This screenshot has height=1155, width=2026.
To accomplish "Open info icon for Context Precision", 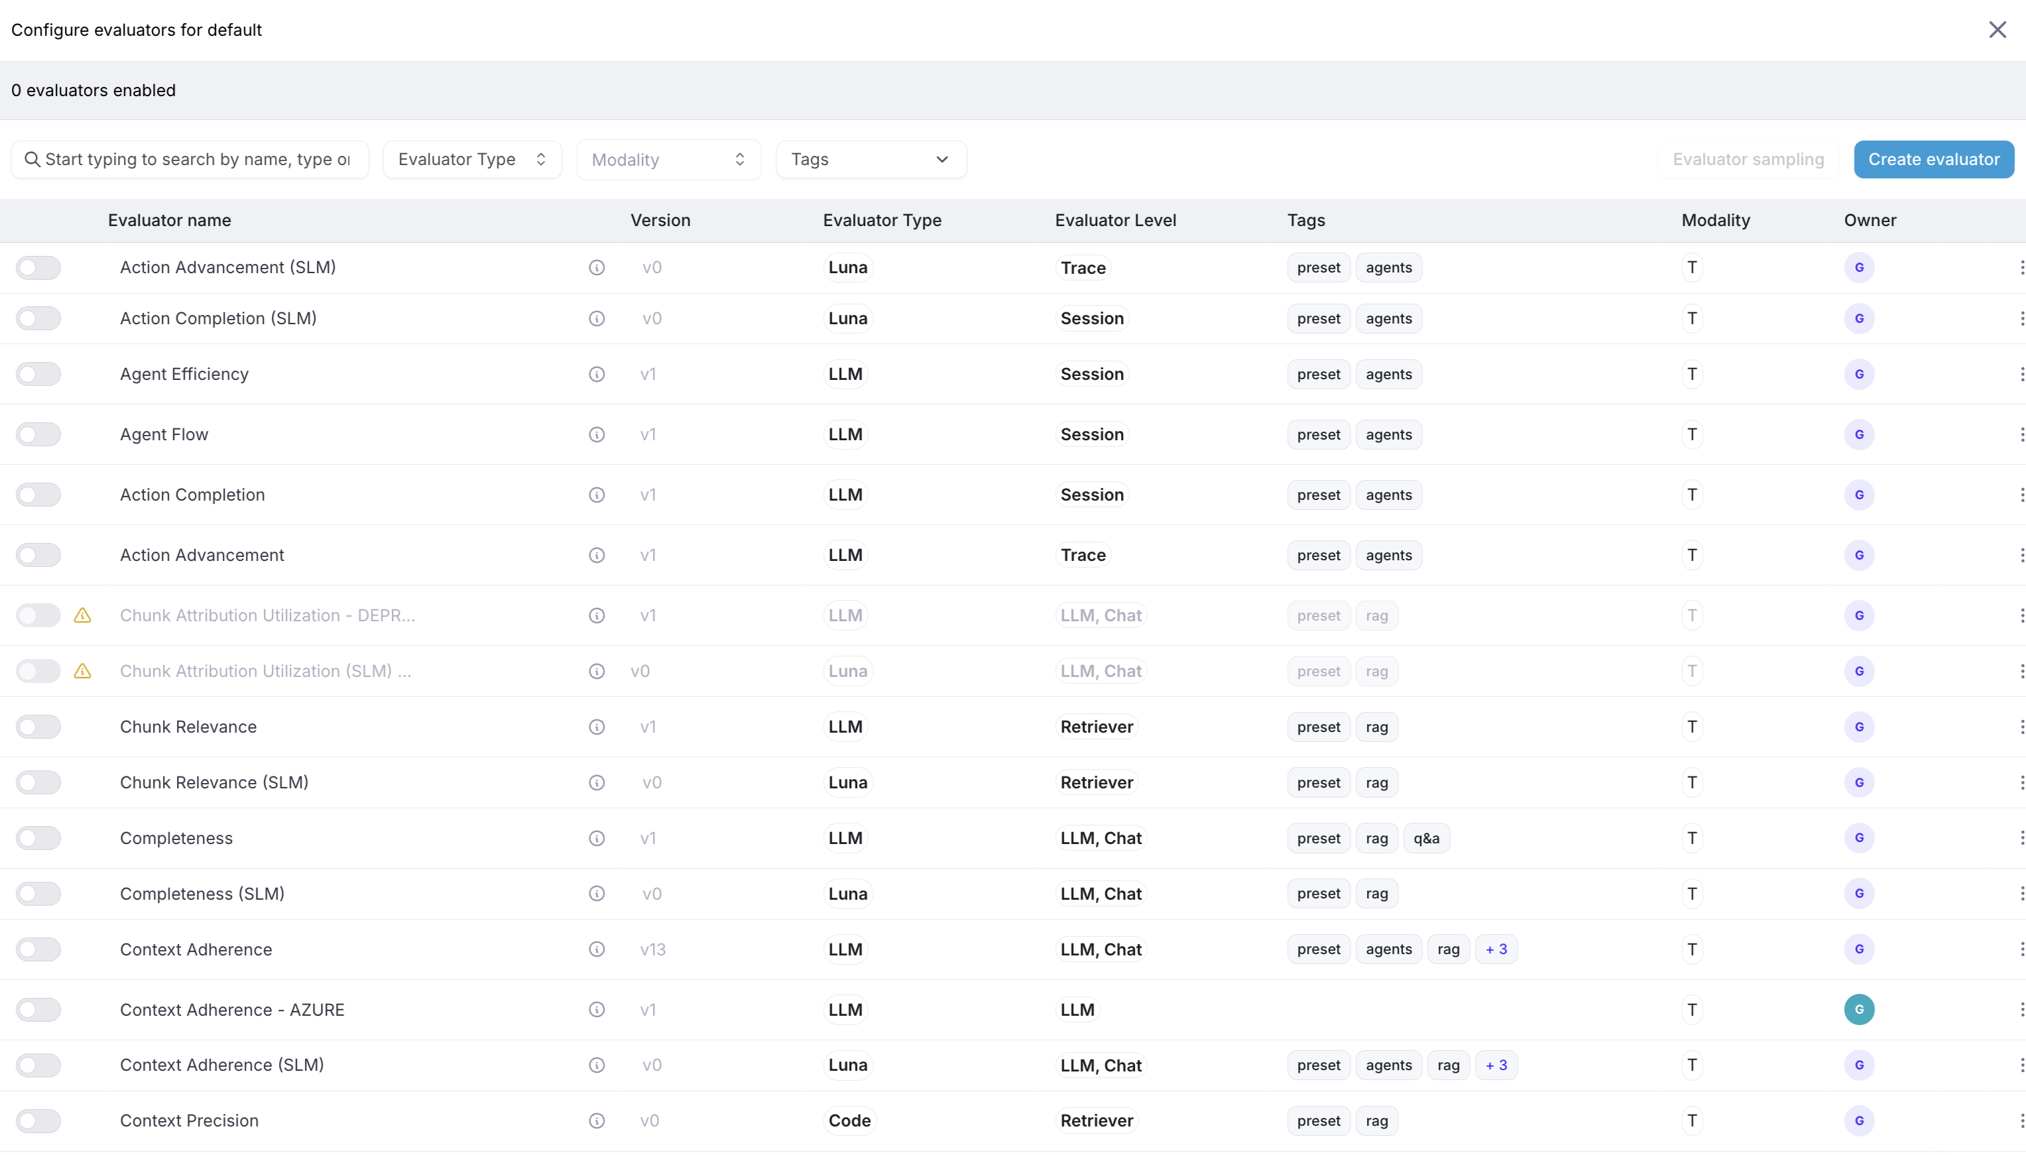I will click(596, 1120).
